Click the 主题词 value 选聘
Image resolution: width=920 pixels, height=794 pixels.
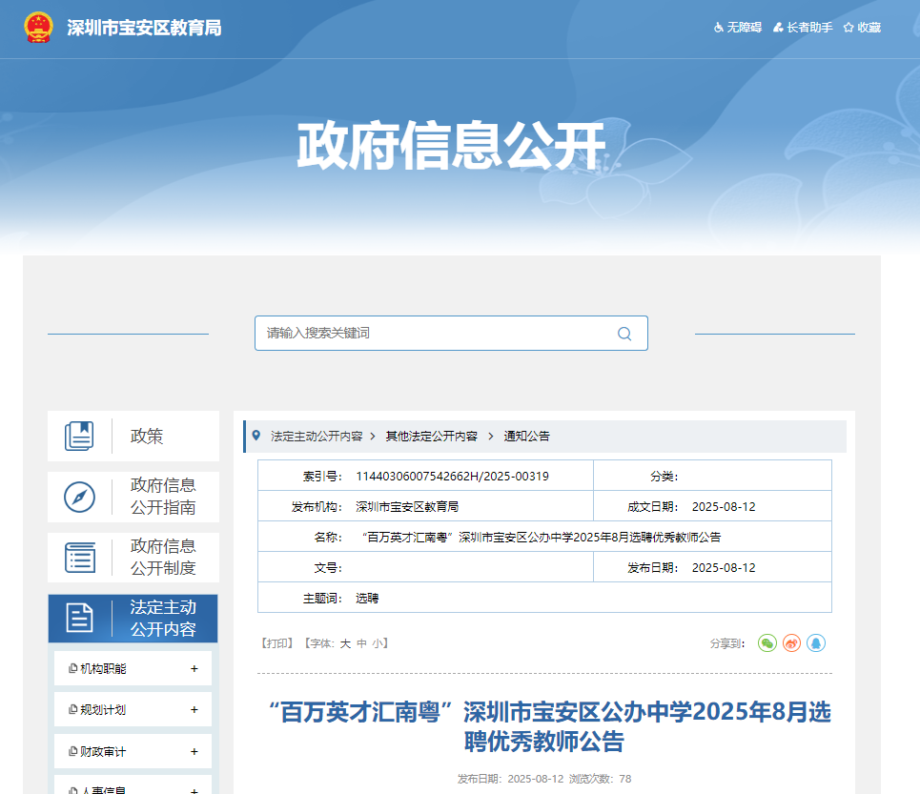pos(367,599)
